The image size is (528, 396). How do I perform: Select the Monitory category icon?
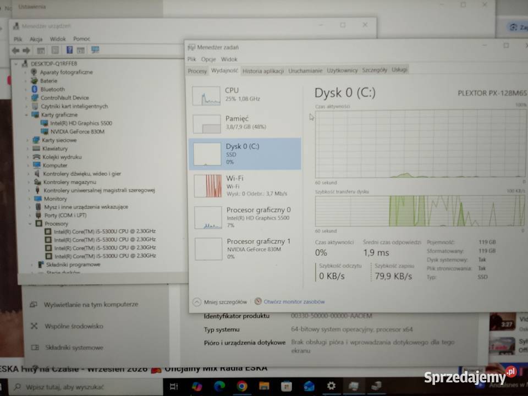(38, 199)
